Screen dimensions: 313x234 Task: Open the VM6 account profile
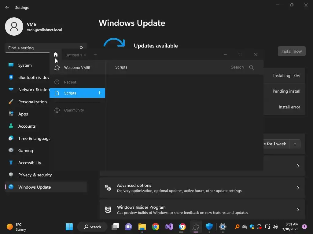click(x=34, y=27)
